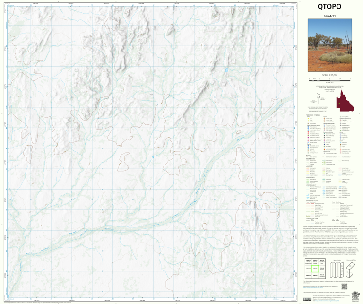The width and height of the screenshot is (363, 304).
Task: Click the blue lake in the map's northeast
Action: [x=227, y=69]
